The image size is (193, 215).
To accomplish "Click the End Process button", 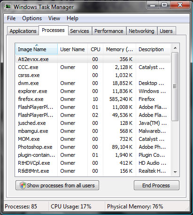I will [x=156, y=185].
